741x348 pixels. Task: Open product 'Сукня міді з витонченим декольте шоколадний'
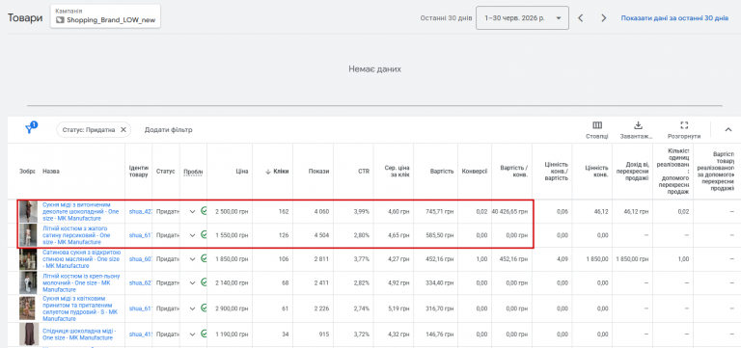pyautogui.click(x=80, y=211)
